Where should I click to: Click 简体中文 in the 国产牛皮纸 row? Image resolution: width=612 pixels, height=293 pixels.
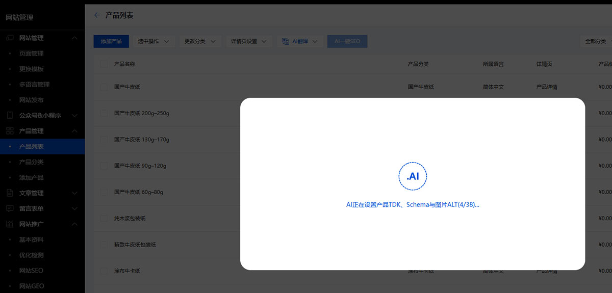(493, 87)
